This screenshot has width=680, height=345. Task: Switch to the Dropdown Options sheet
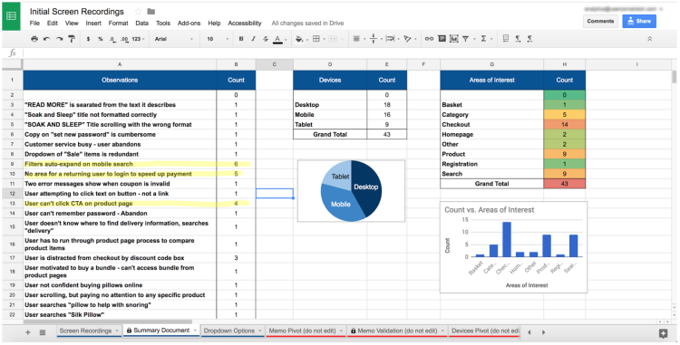tap(229, 331)
